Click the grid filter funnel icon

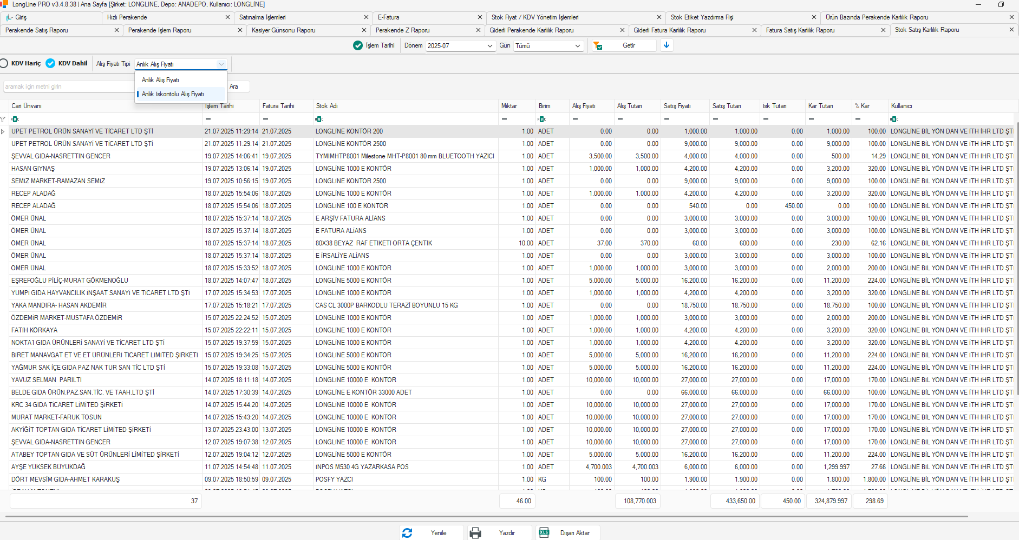(x=3, y=119)
